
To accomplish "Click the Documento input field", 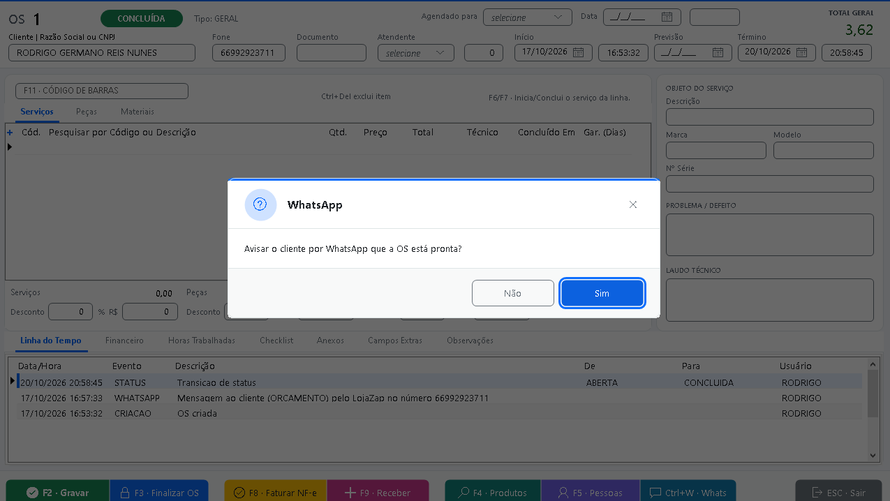I will click(x=332, y=52).
